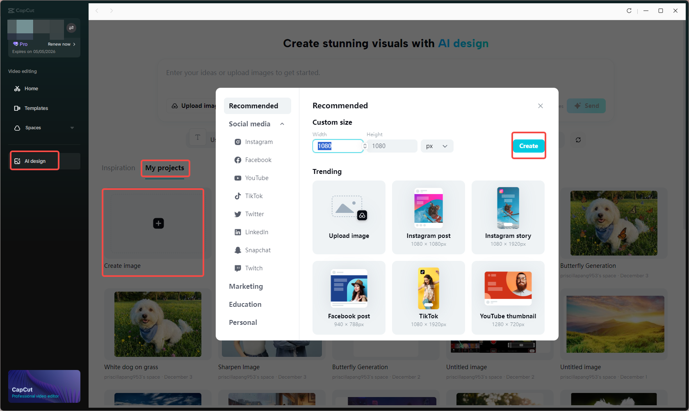Click the account switch icon near profile

coord(71,28)
